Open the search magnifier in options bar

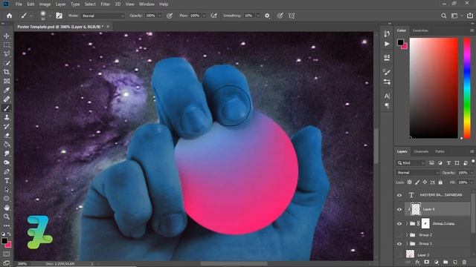point(443,16)
